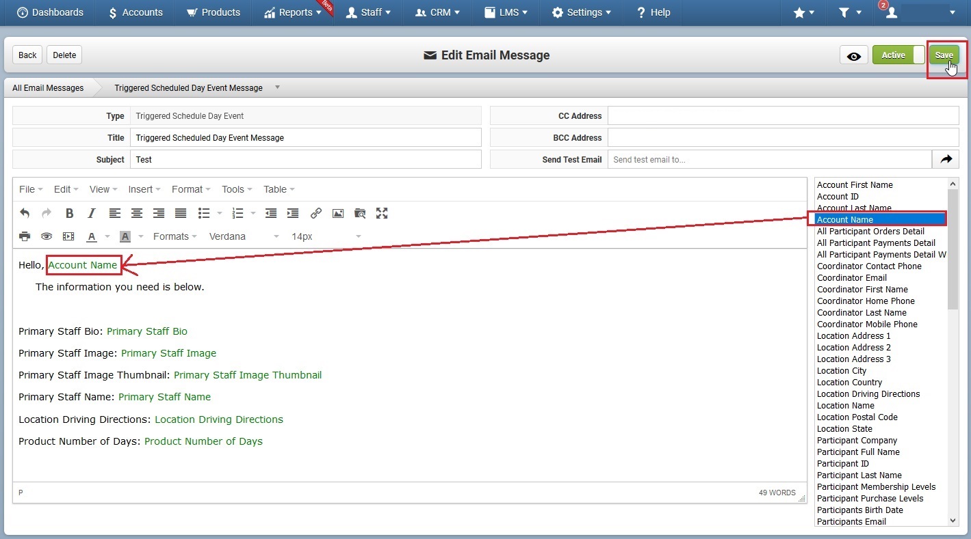
Task: Insert a link using the chain icon
Action: (316, 213)
